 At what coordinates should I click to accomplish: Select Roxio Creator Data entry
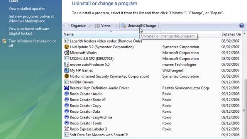pyautogui.click(x=85, y=112)
